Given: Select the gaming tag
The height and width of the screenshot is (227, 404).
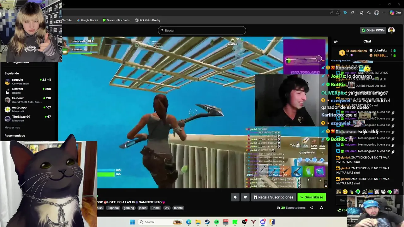Looking at the screenshot, I should (x=129, y=208).
